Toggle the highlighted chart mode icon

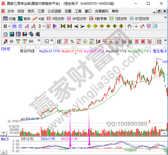click(14, 26)
